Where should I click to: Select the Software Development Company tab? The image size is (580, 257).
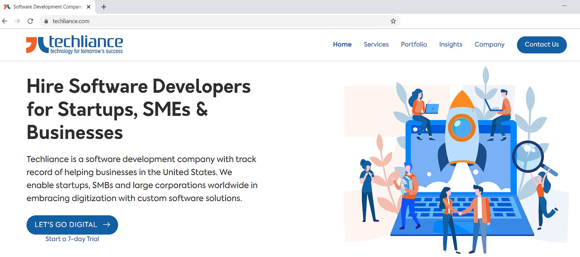(48, 7)
